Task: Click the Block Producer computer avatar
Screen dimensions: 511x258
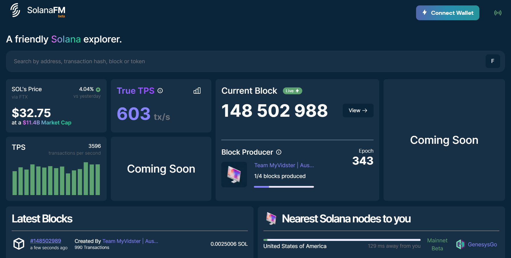Action: pyautogui.click(x=234, y=175)
